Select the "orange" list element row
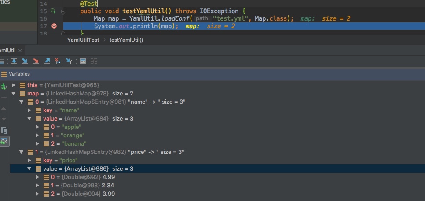Image resolution: width=425 pixels, height=201 pixels. click(x=217, y=135)
